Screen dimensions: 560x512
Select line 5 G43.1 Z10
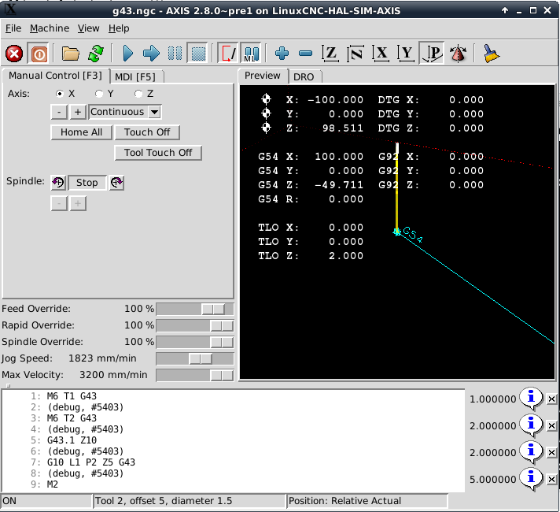[72, 440]
